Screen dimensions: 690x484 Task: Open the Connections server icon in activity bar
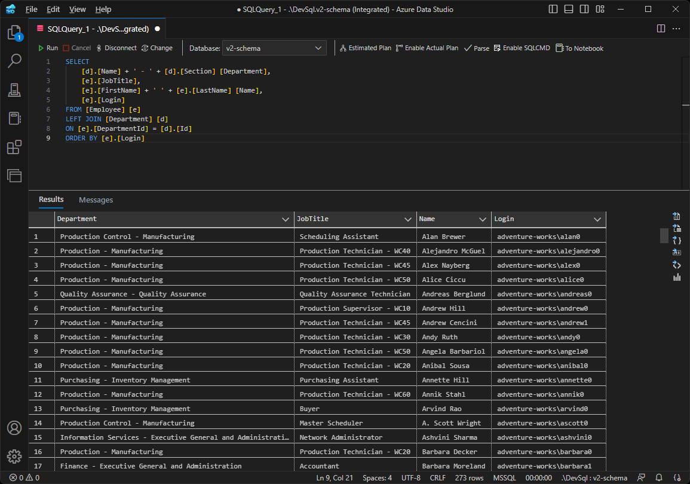coord(14,90)
